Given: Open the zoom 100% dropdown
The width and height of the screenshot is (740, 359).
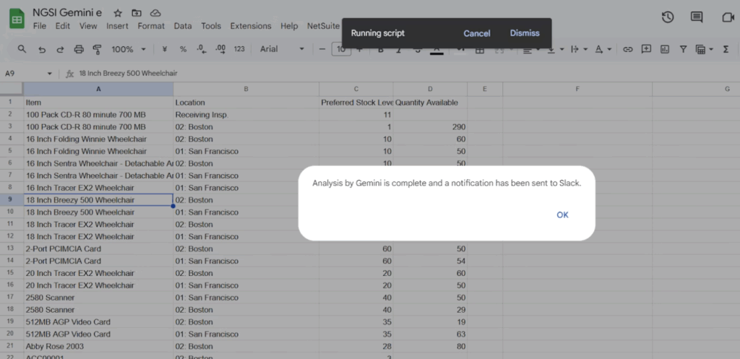Looking at the screenshot, I should (129, 49).
